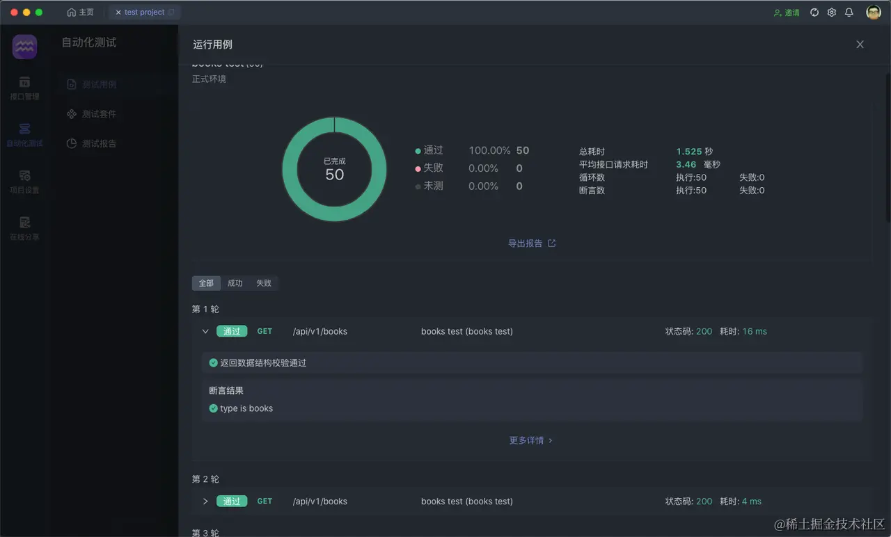Click the 邀请 invite button
The image size is (891, 537).
(787, 12)
